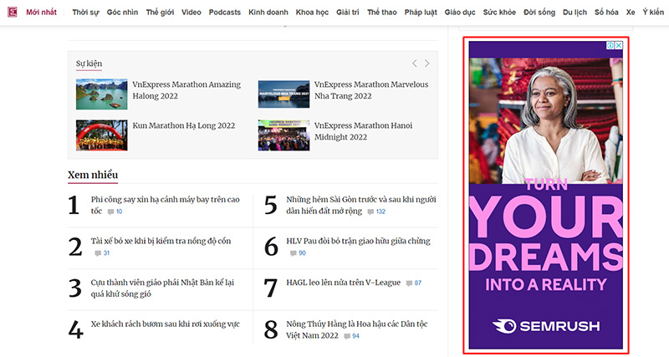669x357 pixels.
Task: Close the Semrush ad with X icon
Action: click(x=619, y=45)
